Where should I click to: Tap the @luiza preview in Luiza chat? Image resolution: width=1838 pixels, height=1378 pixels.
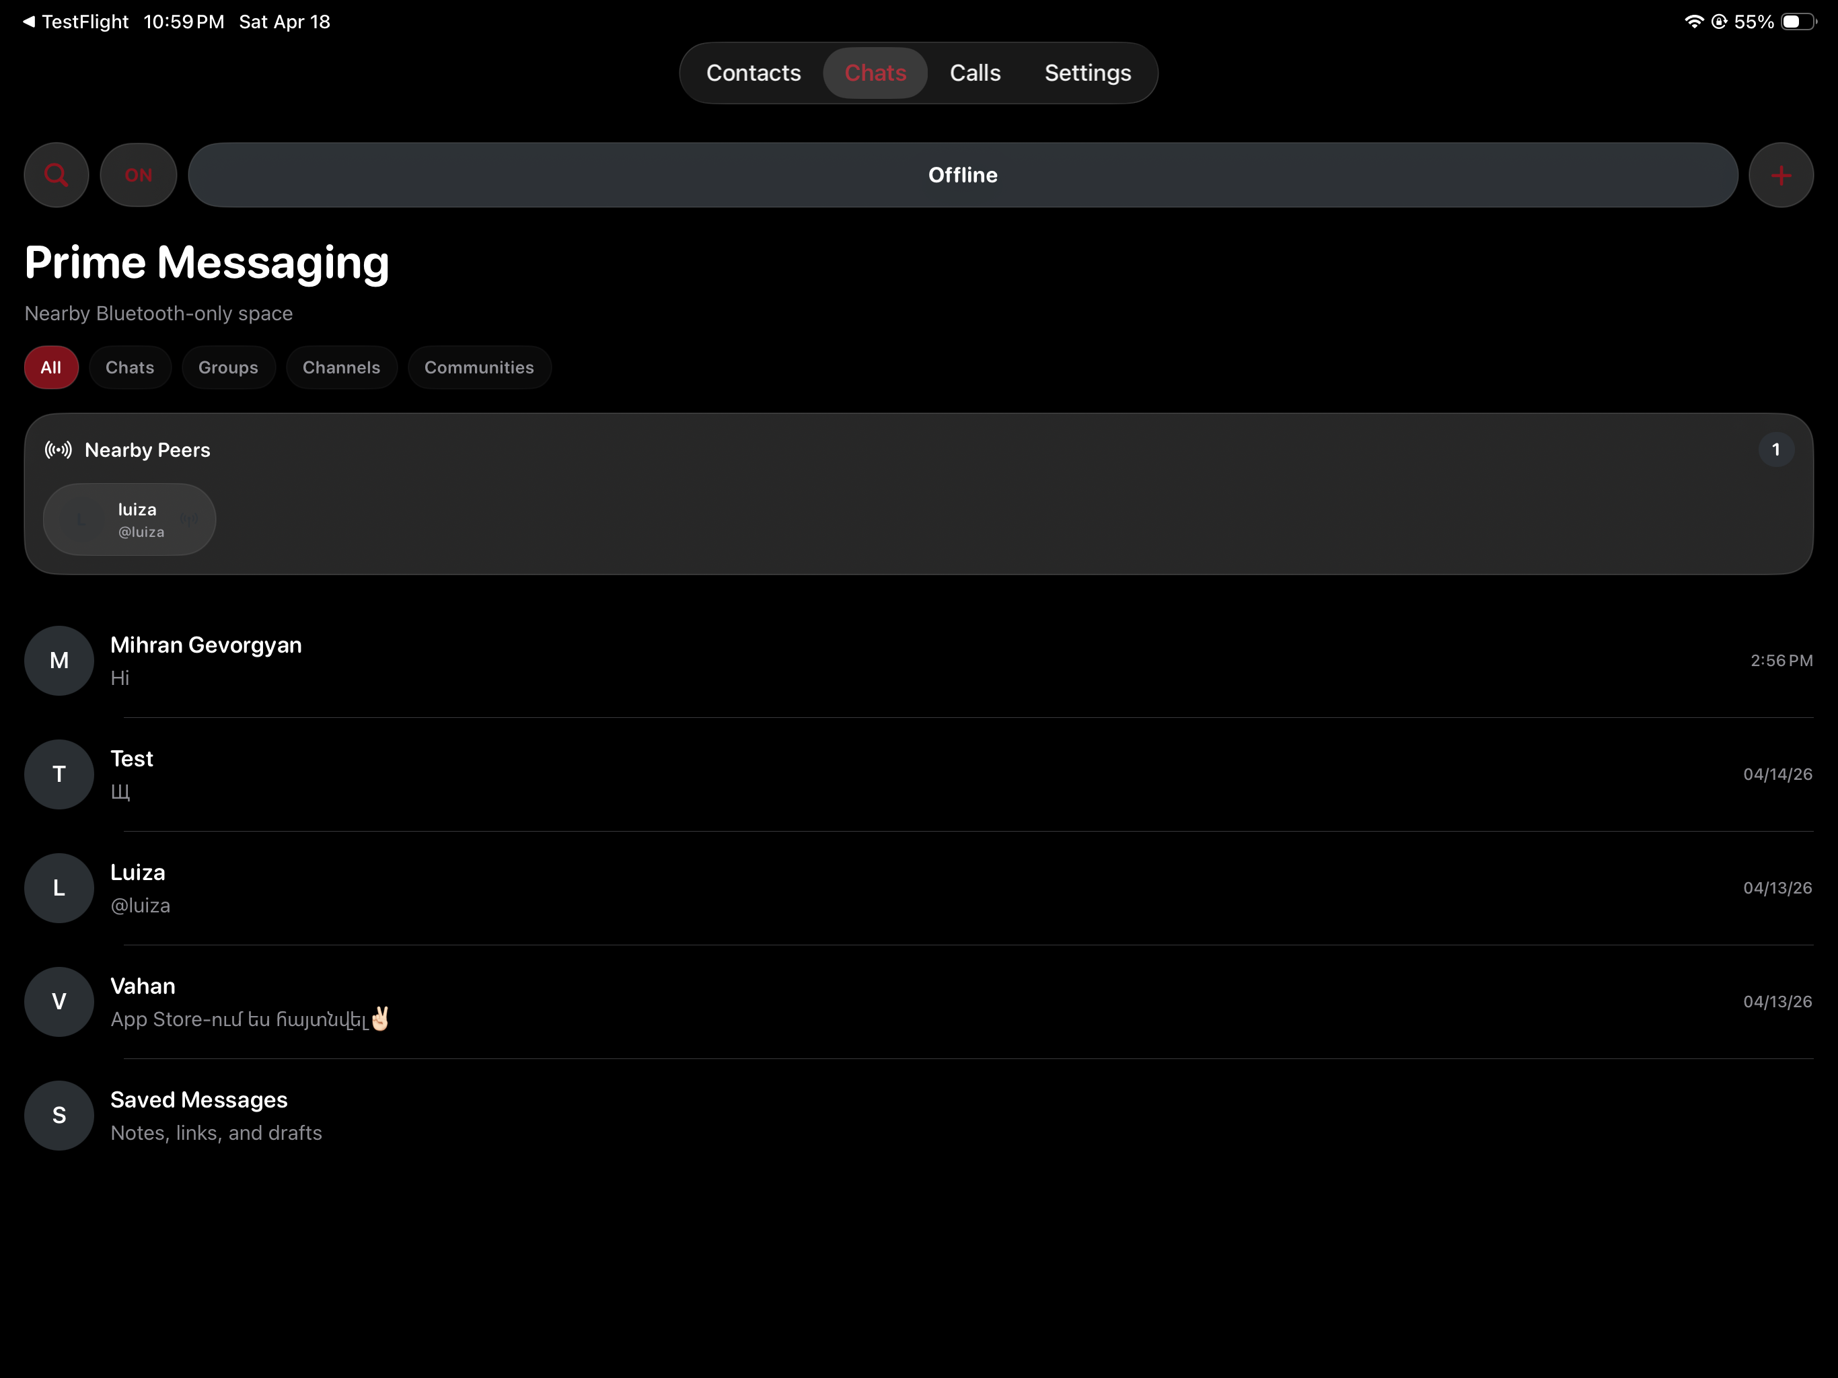141,906
